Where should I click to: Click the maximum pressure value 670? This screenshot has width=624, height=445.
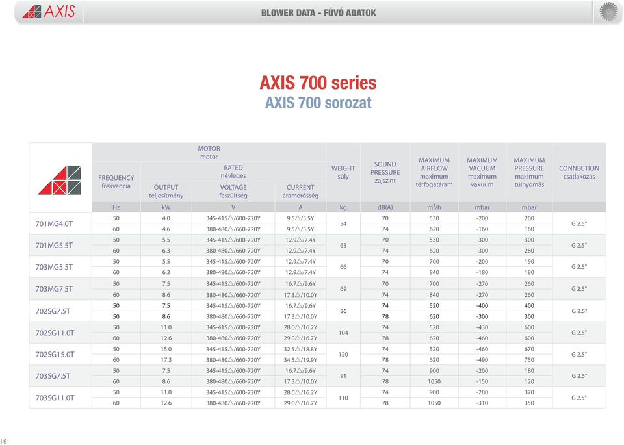(529, 349)
